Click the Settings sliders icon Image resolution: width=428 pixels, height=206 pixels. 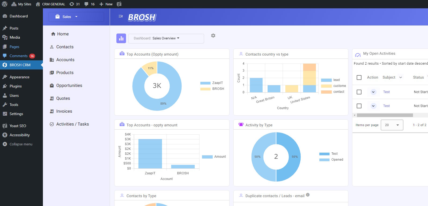(5, 114)
